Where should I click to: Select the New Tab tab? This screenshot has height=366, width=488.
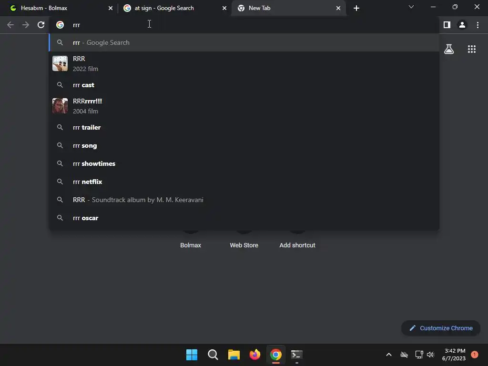pyautogui.click(x=289, y=8)
